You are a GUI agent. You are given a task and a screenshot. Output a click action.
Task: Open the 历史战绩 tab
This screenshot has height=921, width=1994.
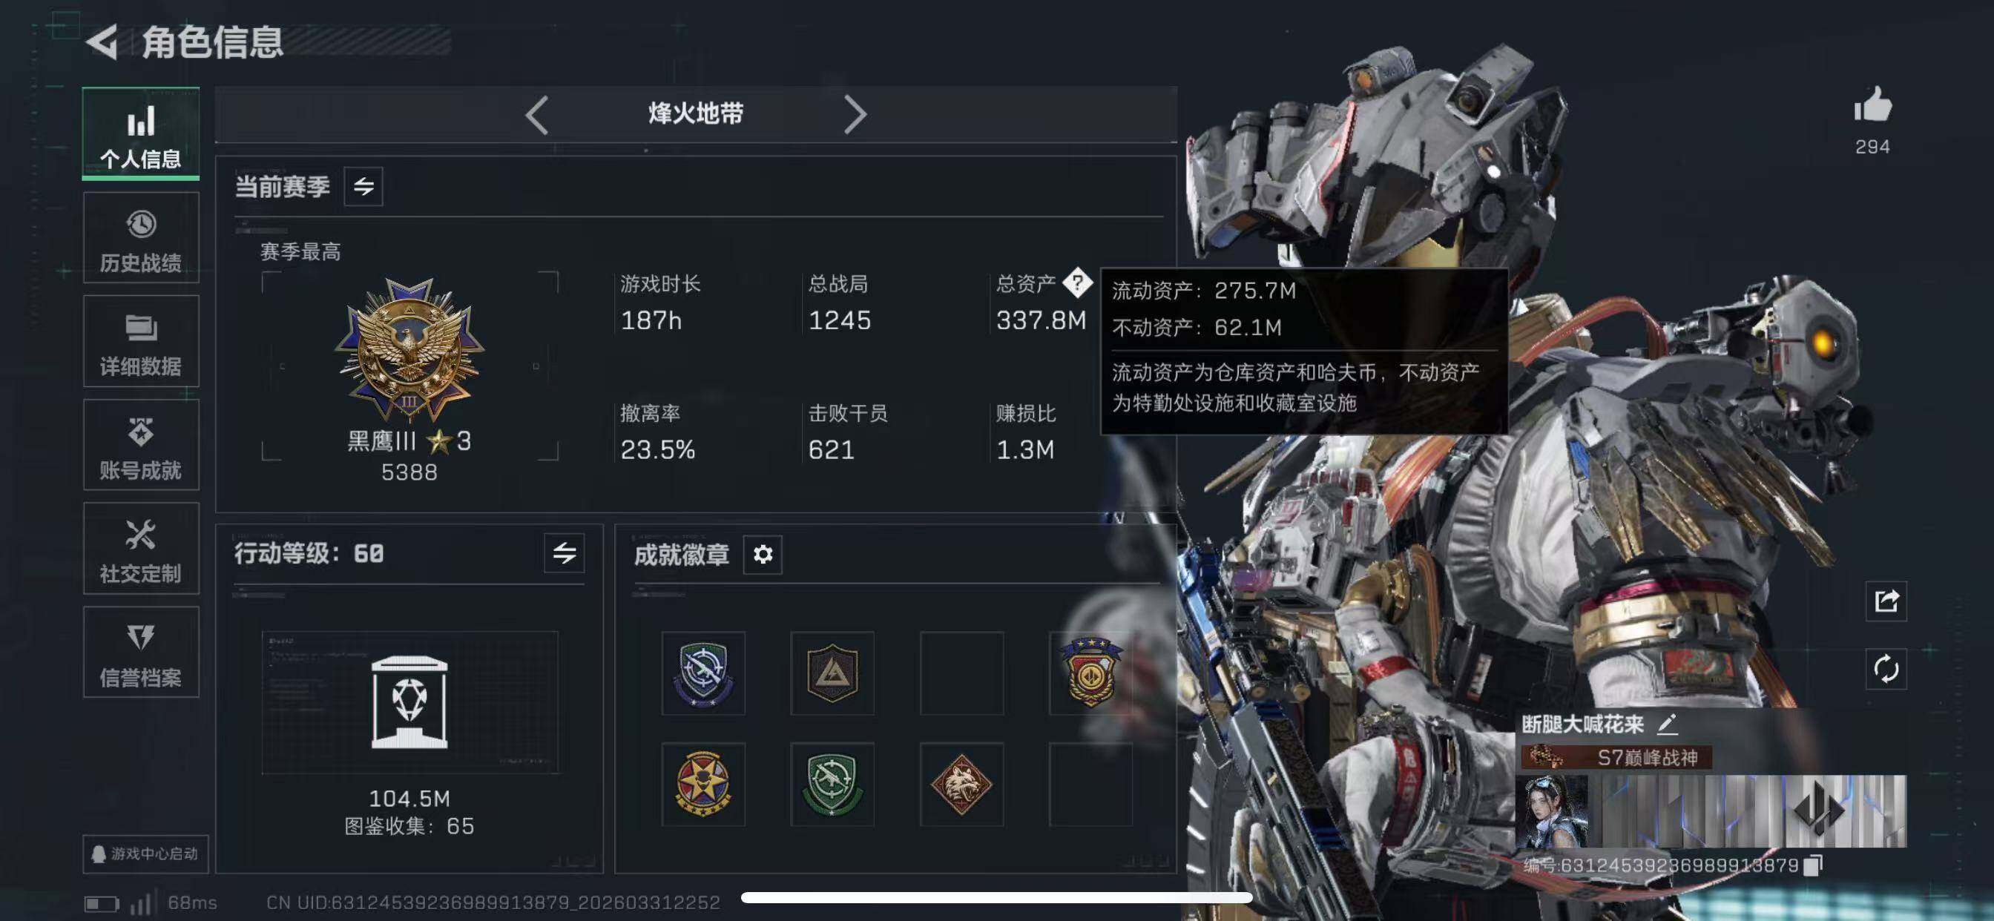pyautogui.click(x=141, y=237)
